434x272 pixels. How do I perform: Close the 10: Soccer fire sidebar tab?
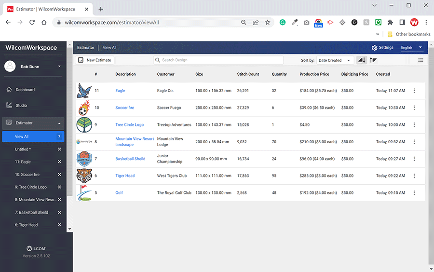pyautogui.click(x=60, y=175)
